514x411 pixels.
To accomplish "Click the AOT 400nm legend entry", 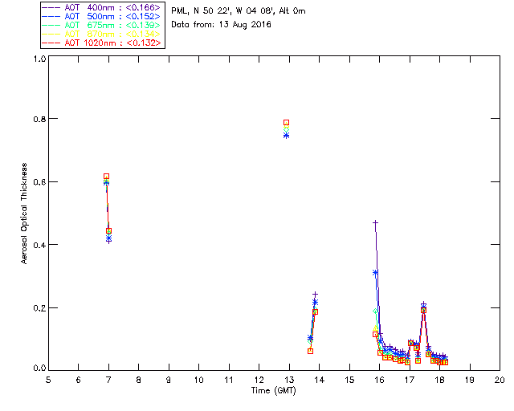I will point(102,7).
